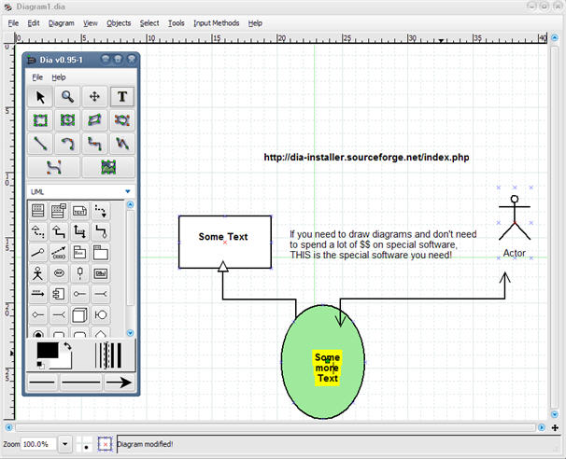This screenshot has width=566, height=459.
Task: Select the Scroll around diagram tool
Action: (94, 97)
